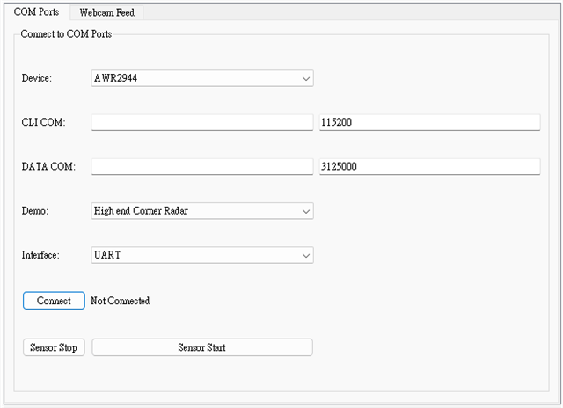
Task: Click the Demo label
Action: coord(35,211)
